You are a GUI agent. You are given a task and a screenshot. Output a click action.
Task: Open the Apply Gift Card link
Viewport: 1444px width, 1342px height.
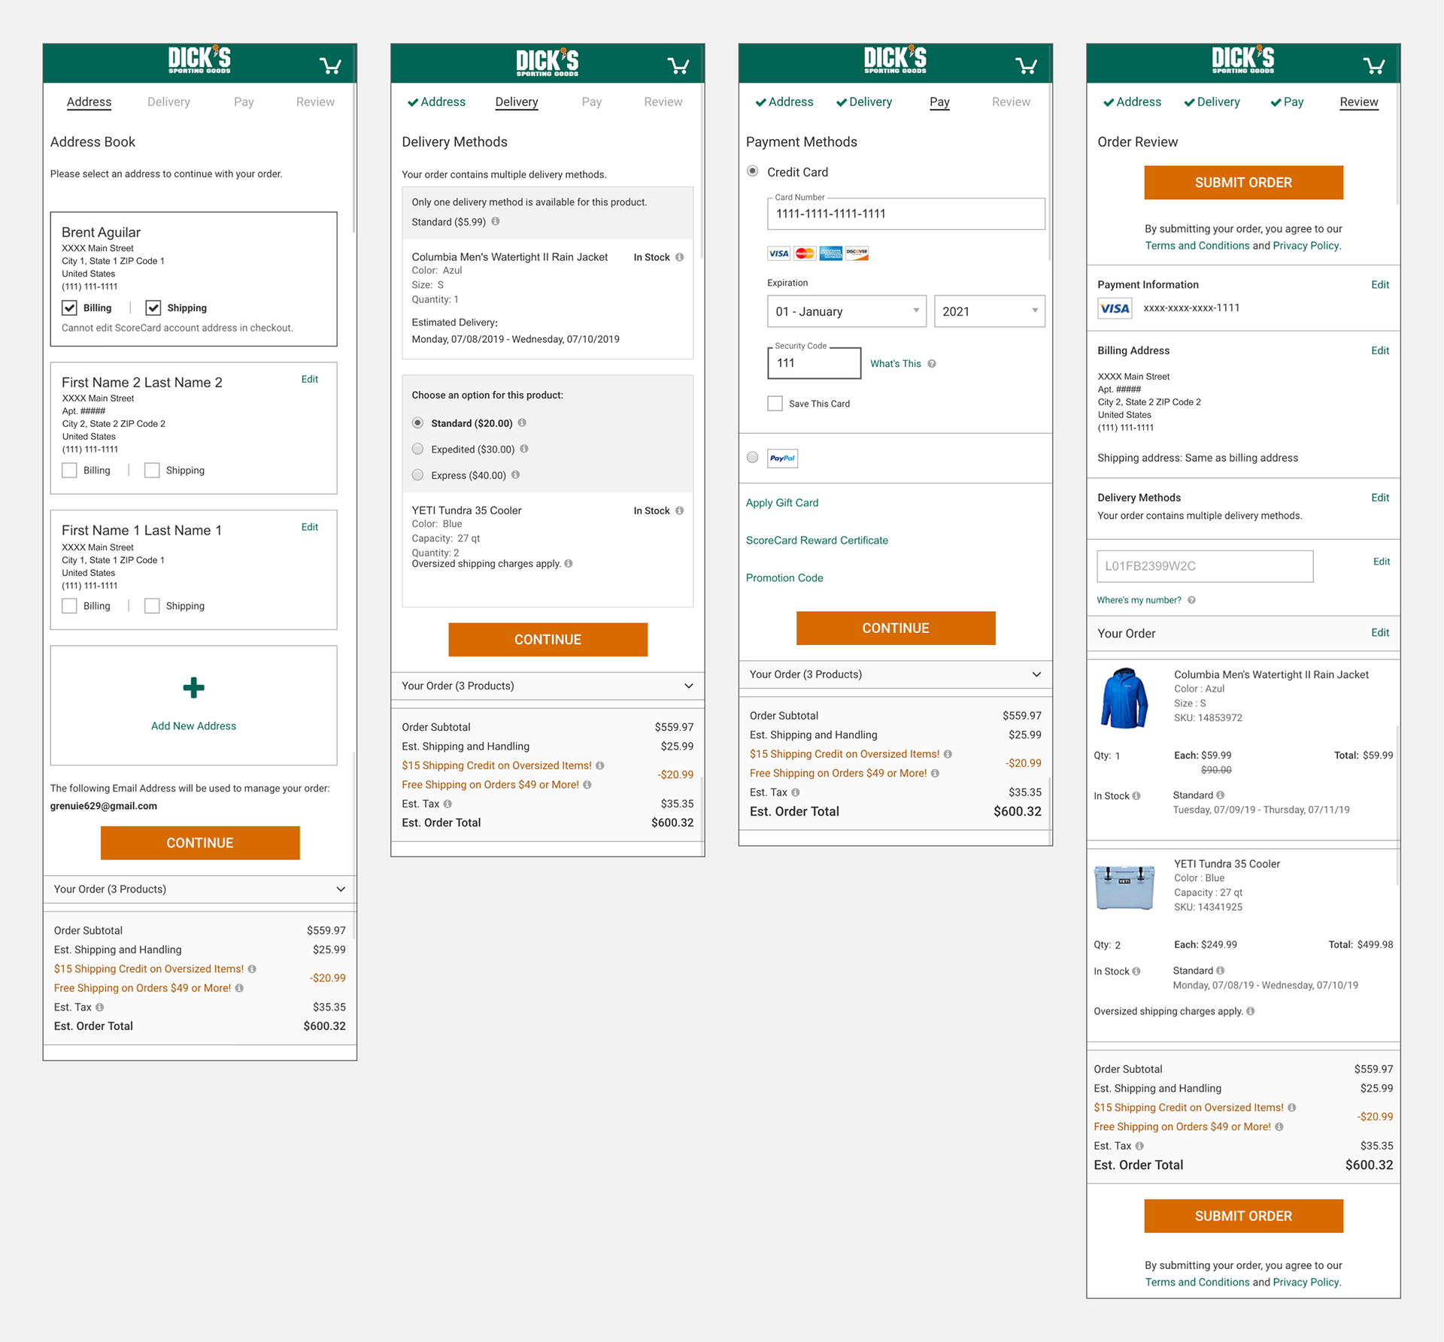point(782,503)
